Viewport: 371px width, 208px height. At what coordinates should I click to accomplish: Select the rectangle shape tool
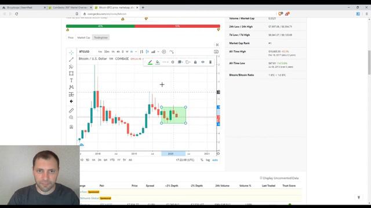71,73
